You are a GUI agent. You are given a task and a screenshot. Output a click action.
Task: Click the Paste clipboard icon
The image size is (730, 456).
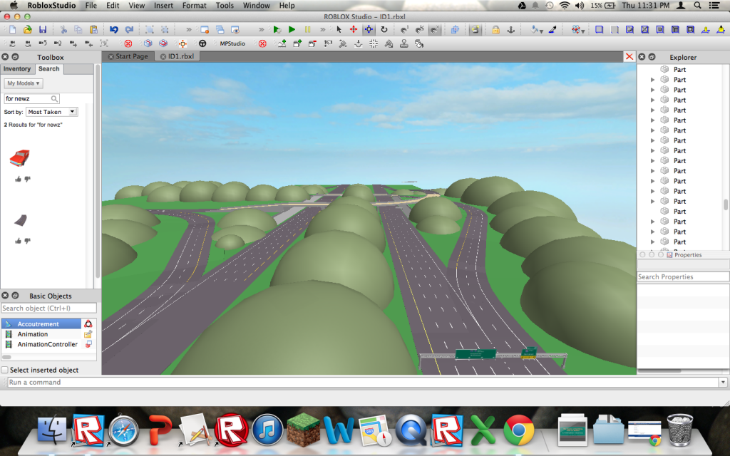point(93,29)
